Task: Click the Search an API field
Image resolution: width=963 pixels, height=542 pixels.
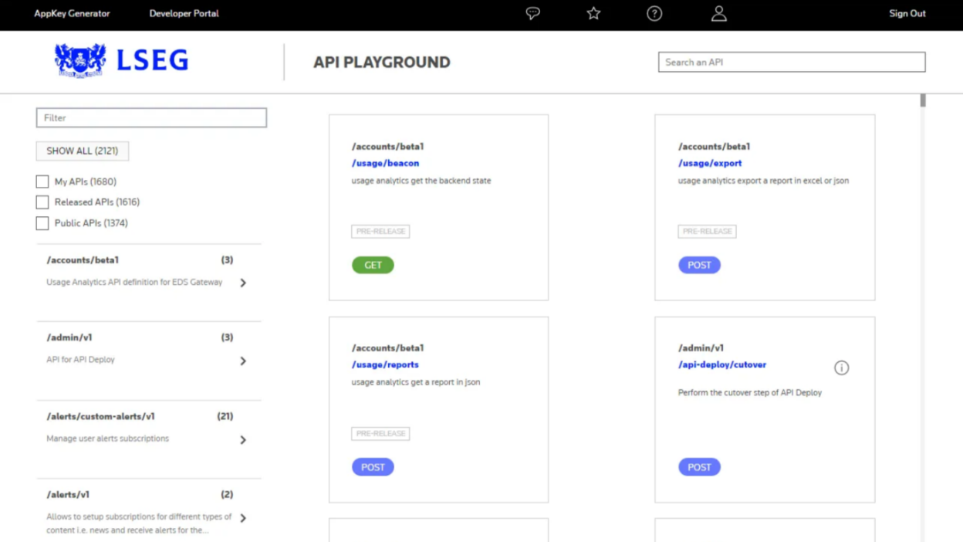Action: click(x=791, y=62)
